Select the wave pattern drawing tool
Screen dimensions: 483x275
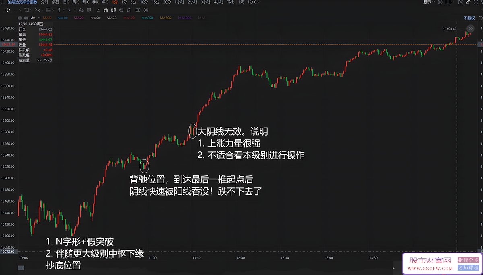tap(37, 10)
